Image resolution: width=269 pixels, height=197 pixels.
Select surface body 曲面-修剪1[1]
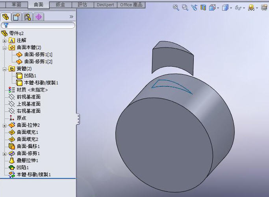[x=34, y=55]
